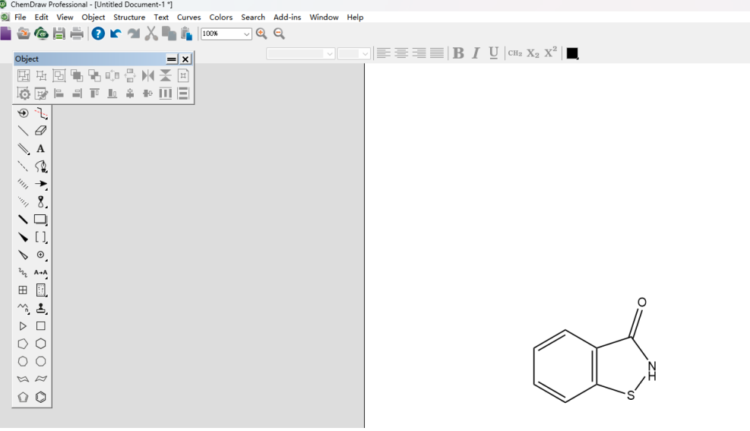Screen dimensions: 750x431
Task: Pick the Arrow drawing tool
Action: [x=41, y=184]
